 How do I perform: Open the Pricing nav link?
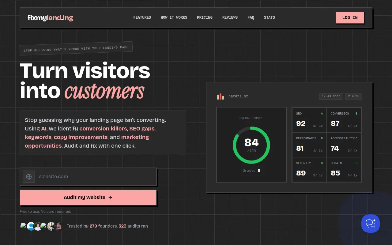point(205,17)
